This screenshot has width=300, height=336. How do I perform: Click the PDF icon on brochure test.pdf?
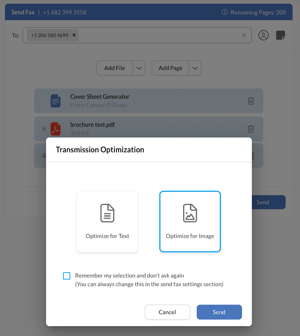(56, 128)
